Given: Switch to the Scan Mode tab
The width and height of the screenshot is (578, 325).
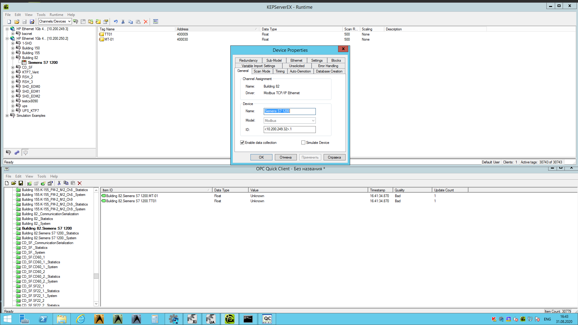Looking at the screenshot, I should point(262,71).
